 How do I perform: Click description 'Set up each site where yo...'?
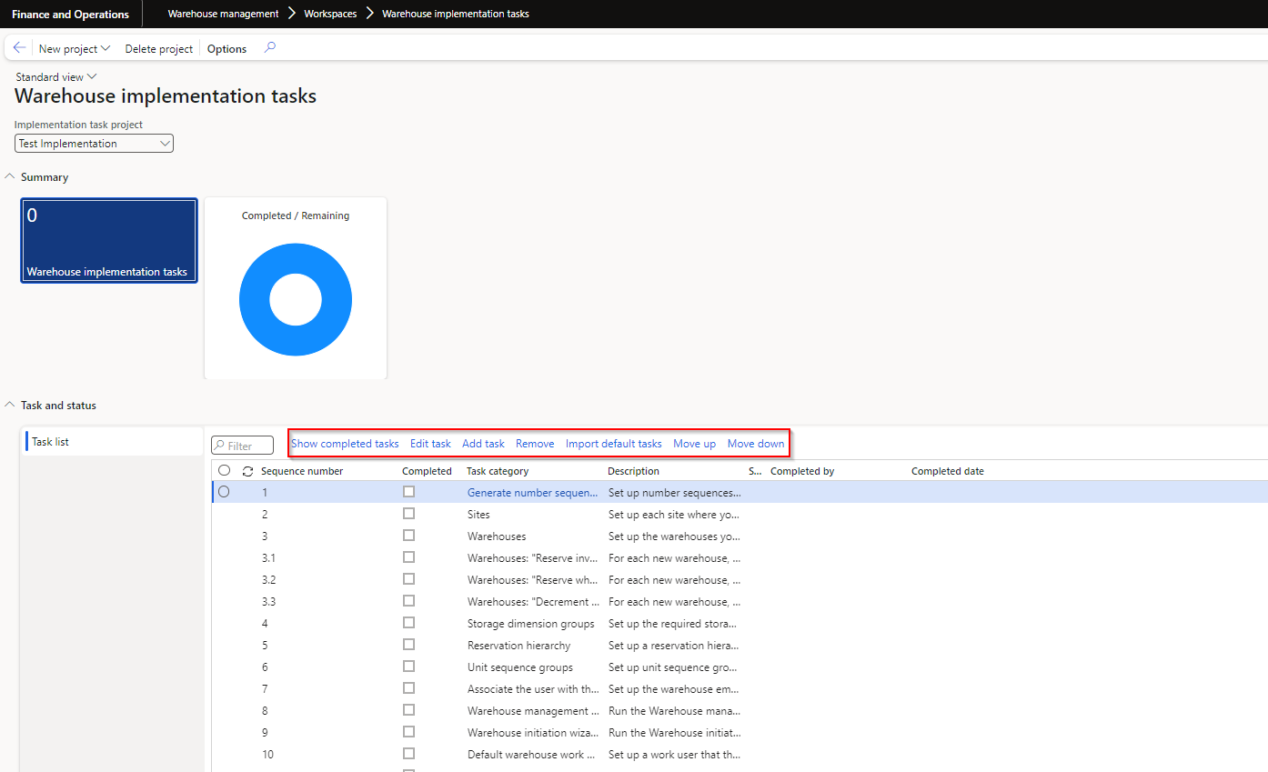(x=675, y=514)
